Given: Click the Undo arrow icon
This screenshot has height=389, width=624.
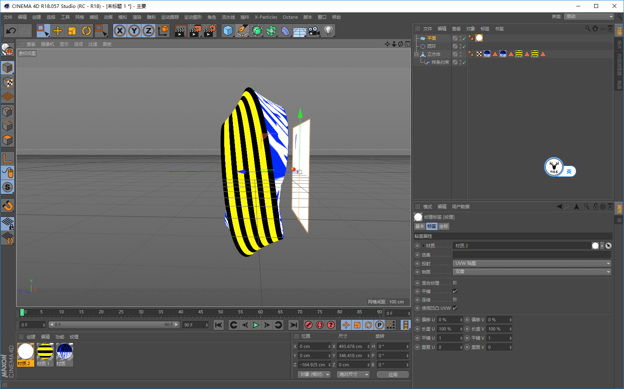Looking at the screenshot, I should click(x=11, y=31).
